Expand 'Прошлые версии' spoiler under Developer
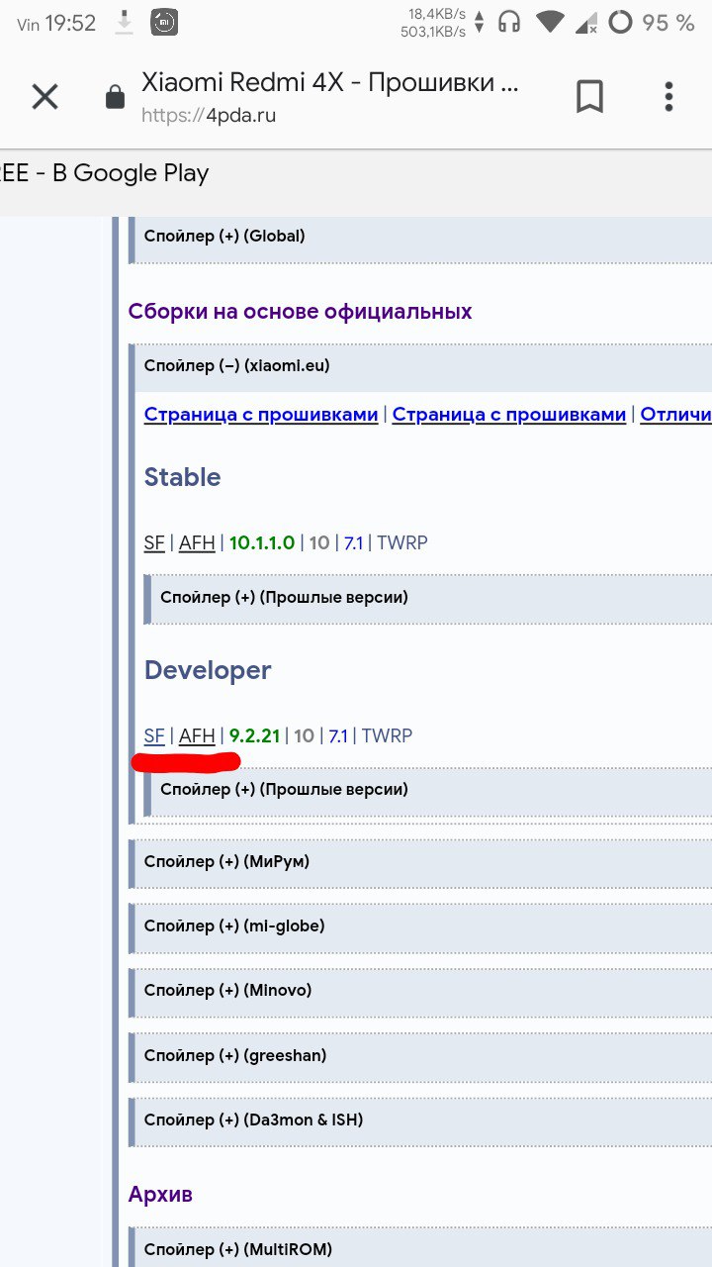The width and height of the screenshot is (712, 1267). [x=429, y=790]
